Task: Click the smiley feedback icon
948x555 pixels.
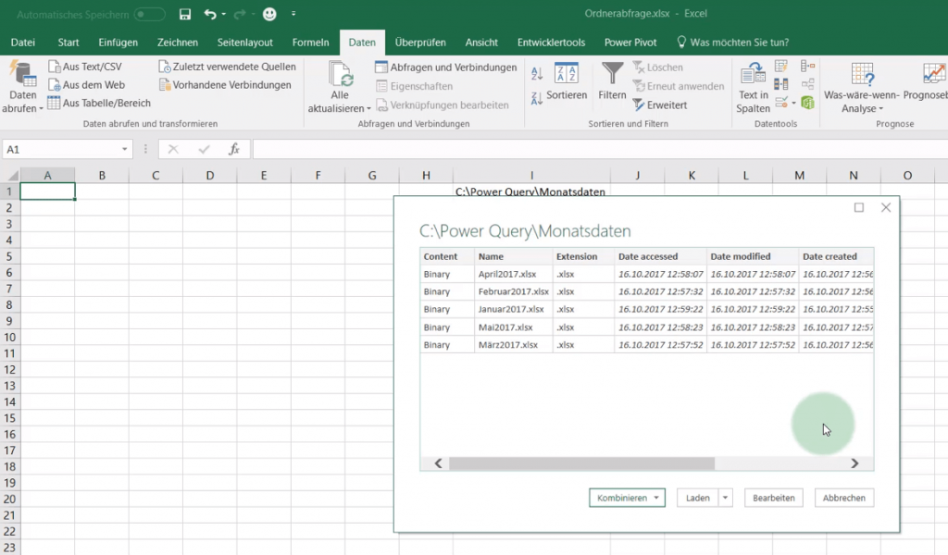Action: [269, 14]
